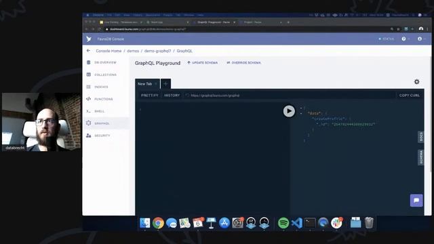Open the query History
The width and height of the screenshot is (434, 244).
pos(172,96)
